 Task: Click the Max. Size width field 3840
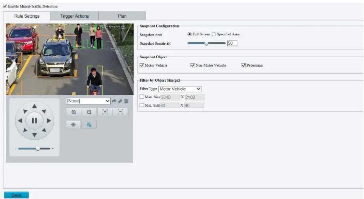click(x=170, y=97)
